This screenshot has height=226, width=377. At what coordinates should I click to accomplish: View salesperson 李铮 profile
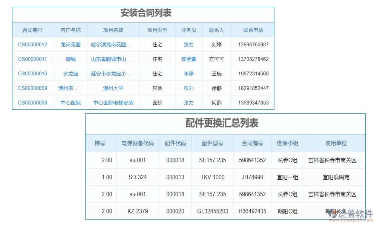[x=188, y=73]
